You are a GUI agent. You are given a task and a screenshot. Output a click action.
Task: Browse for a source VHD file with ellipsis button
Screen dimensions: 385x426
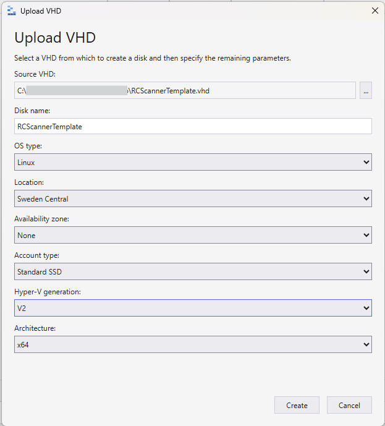pyautogui.click(x=366, y=90)
